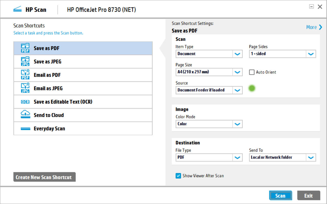The height and width of the screenshot is (204, 327).
Task: Click Create New Scan Shortcut
Action: point(44,177)
